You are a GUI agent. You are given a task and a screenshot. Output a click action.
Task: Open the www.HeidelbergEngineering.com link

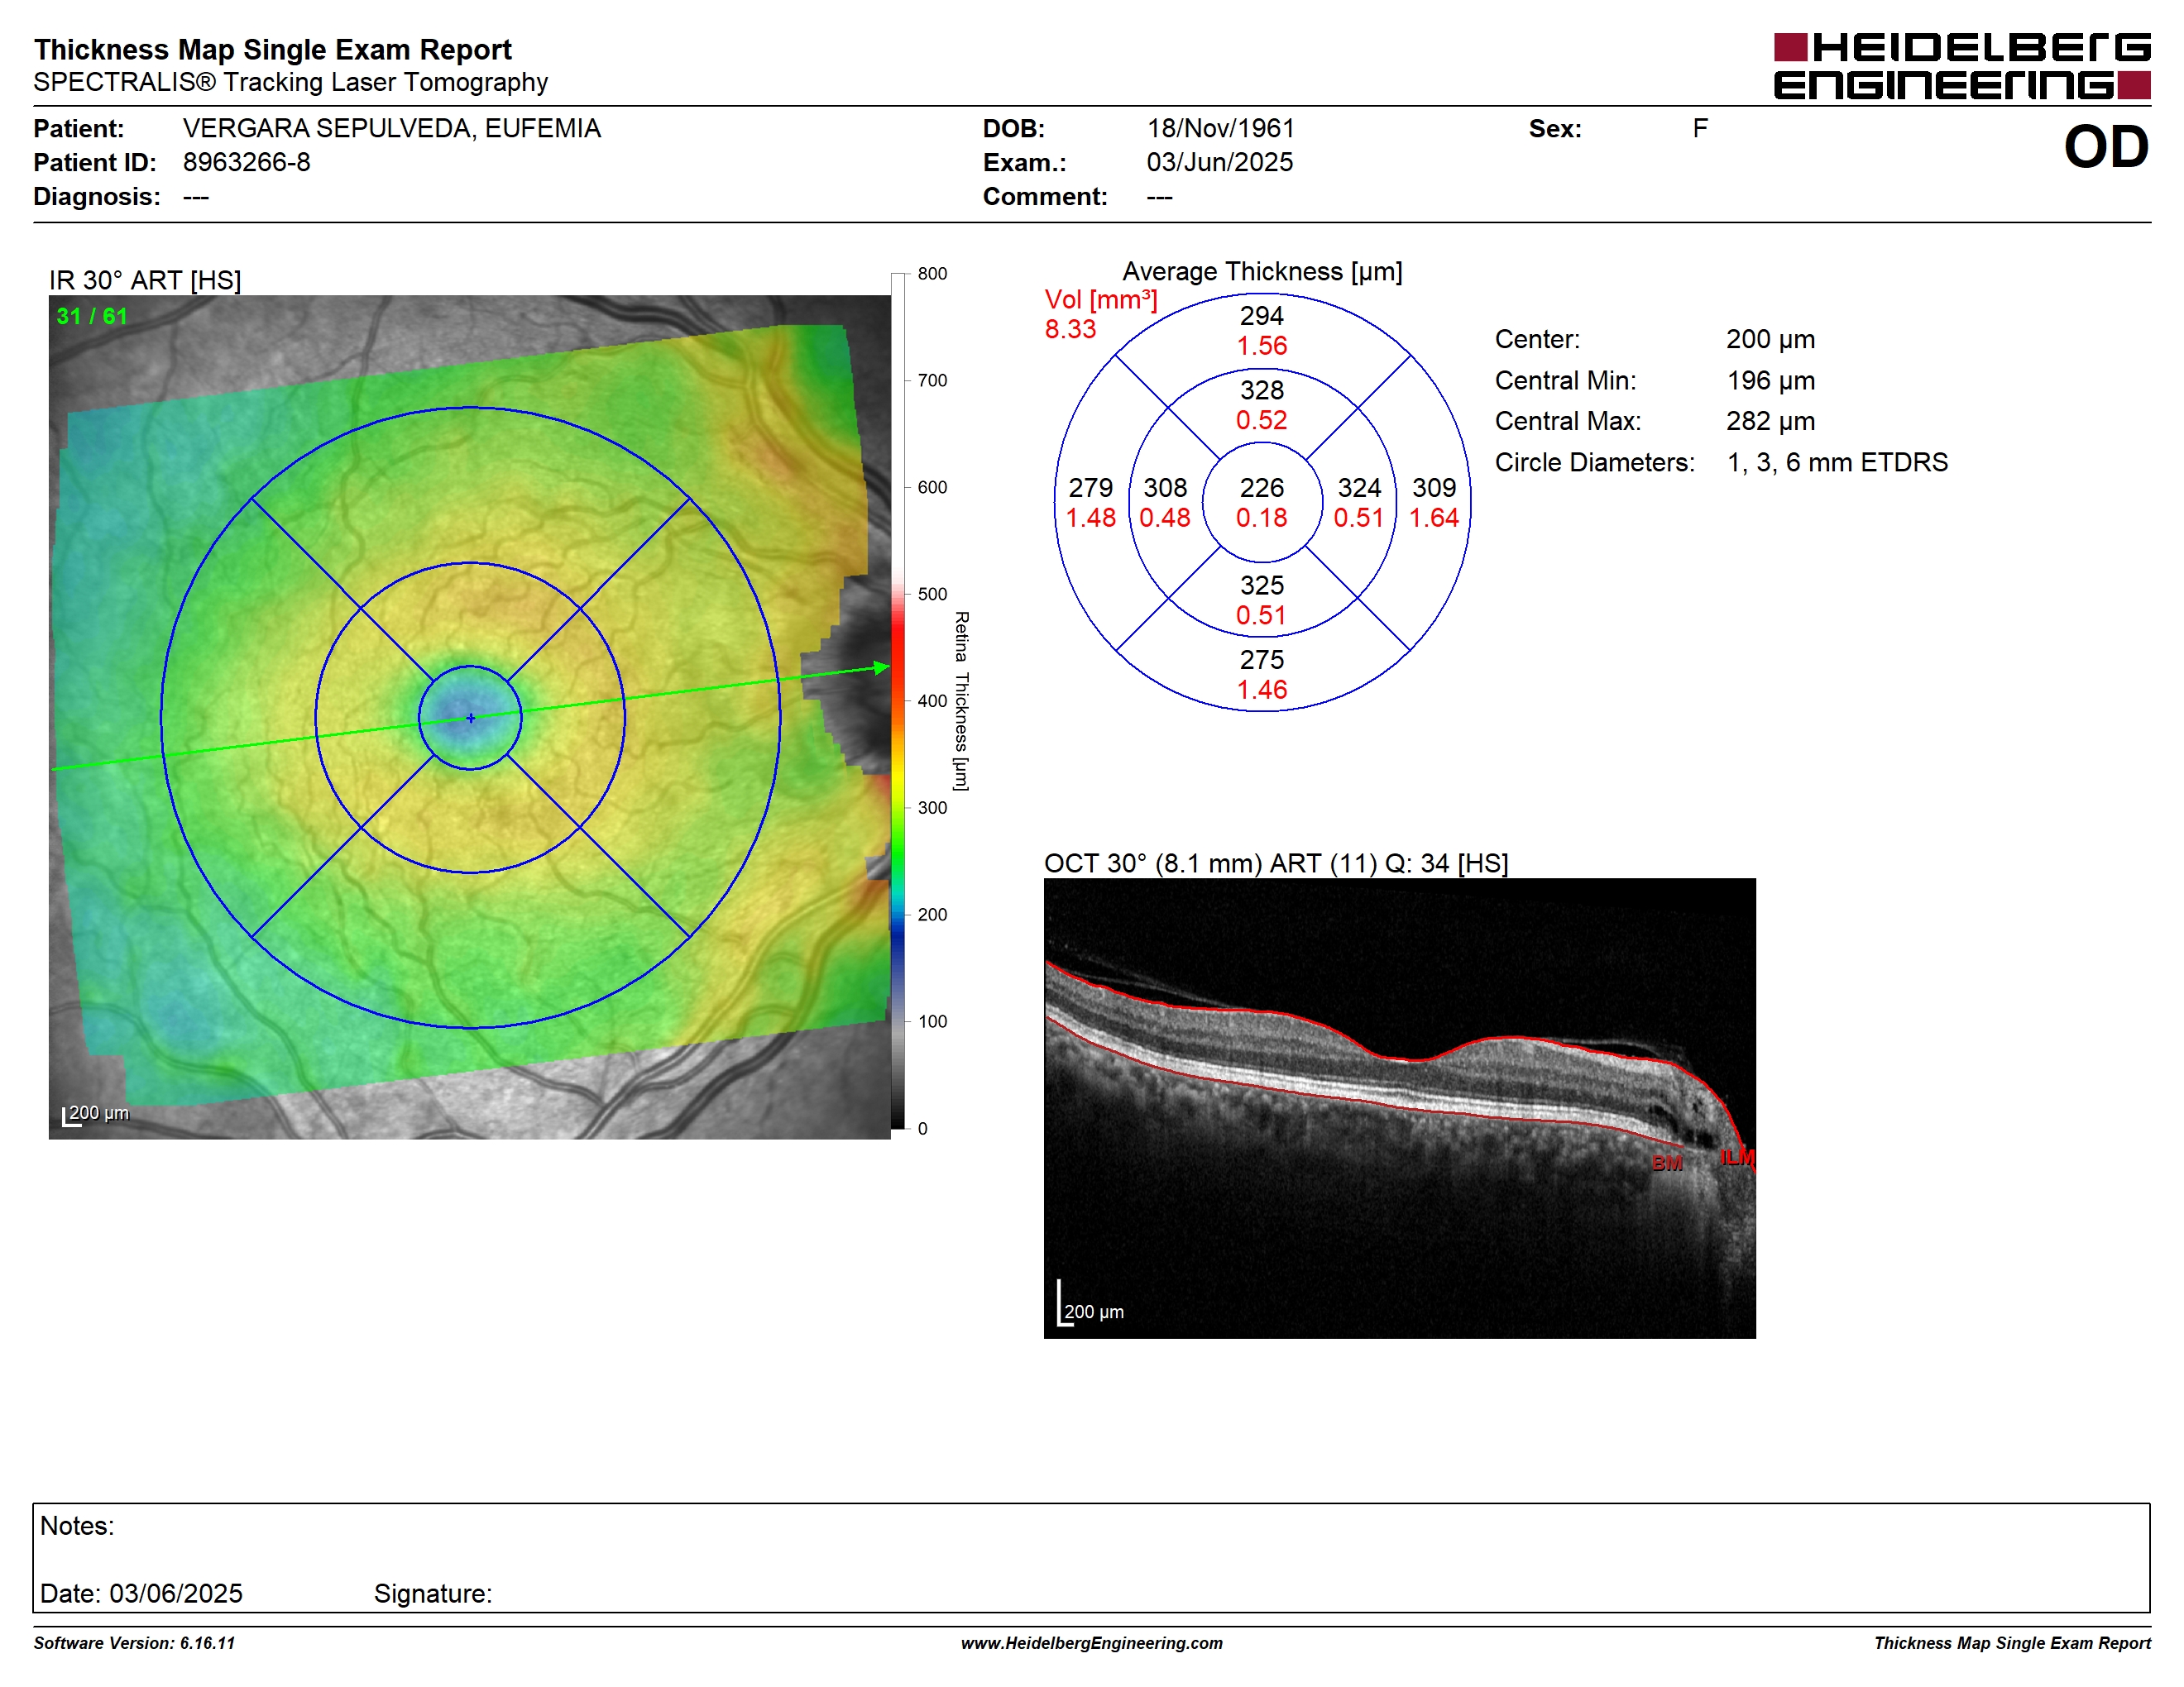coord(1092,1643)
